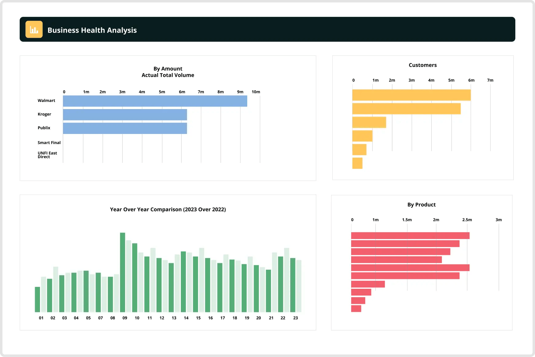Click the 7m axis label in Customers chart
535x357 pixels.
click(x=490, y=80)
